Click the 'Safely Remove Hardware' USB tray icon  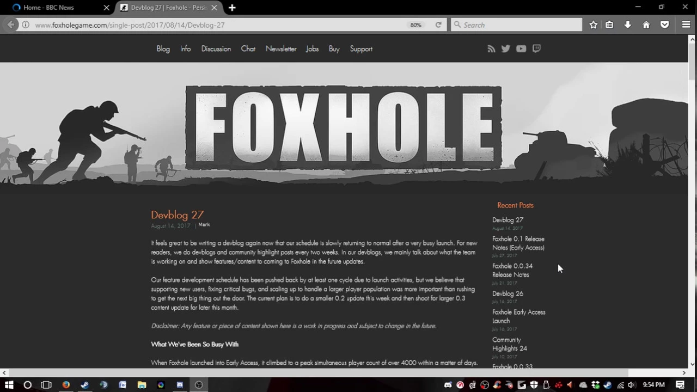[546, 385]
